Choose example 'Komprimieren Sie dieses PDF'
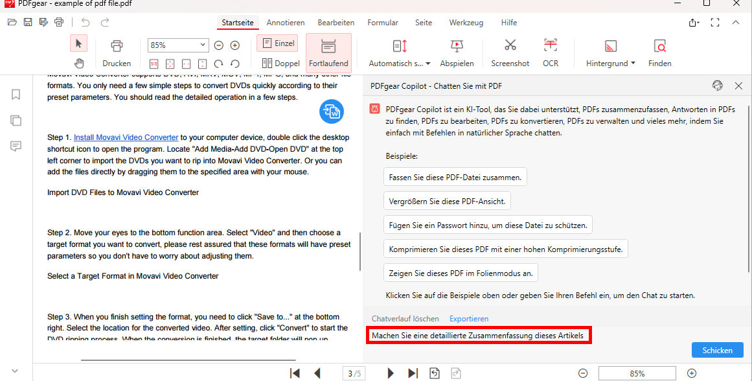 point(505,249)
